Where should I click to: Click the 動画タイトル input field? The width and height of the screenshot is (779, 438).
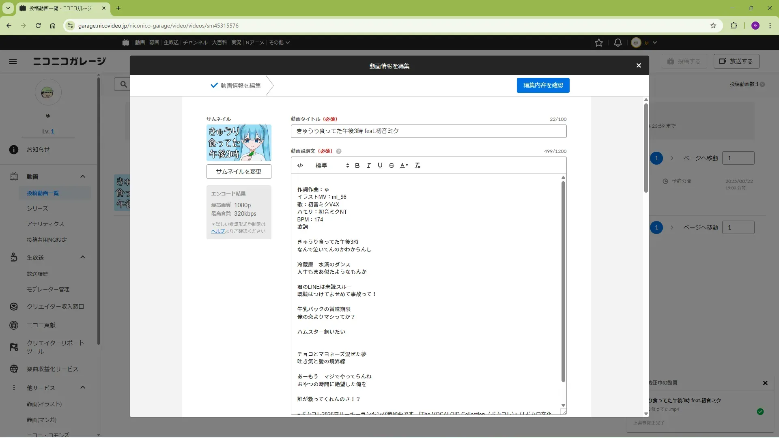point(428,131)
